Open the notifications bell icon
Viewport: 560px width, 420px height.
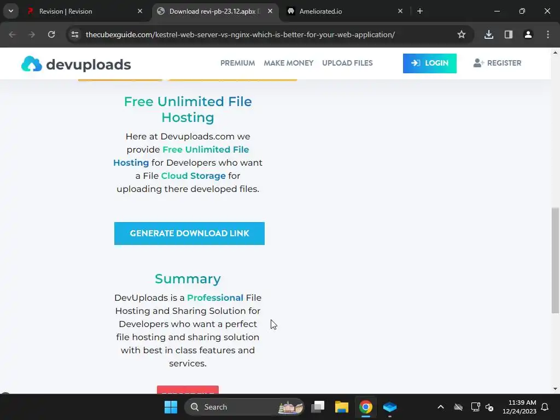click(x=545, y=407)
